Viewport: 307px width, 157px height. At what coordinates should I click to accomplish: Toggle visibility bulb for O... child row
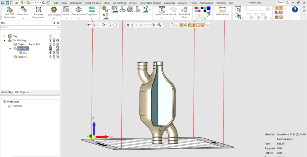point(50,53)
